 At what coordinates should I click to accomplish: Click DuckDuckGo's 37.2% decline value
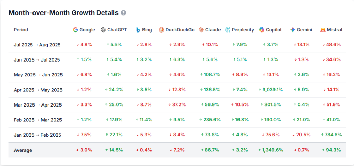tap(177, 105)
